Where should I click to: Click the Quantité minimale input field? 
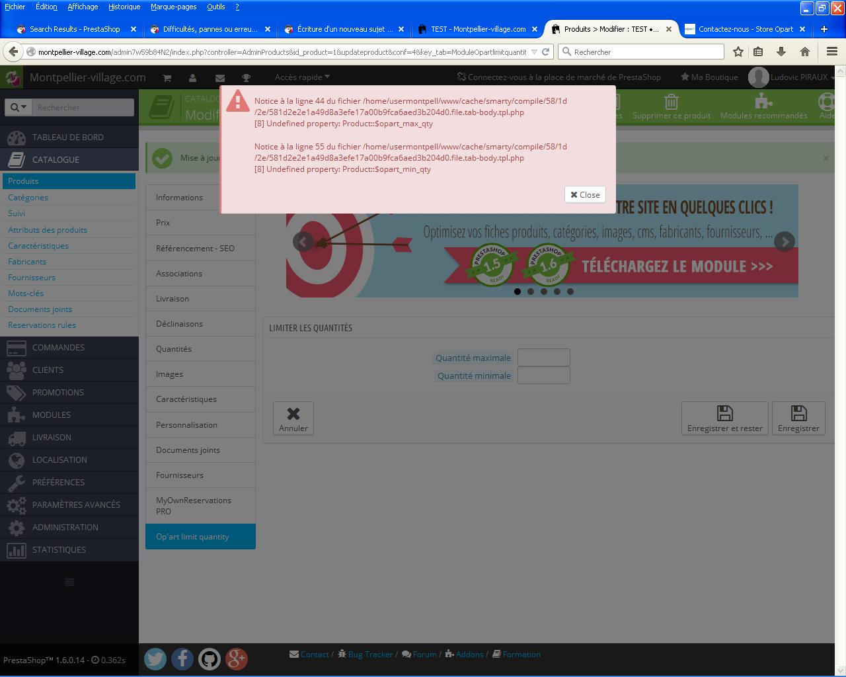543,376
